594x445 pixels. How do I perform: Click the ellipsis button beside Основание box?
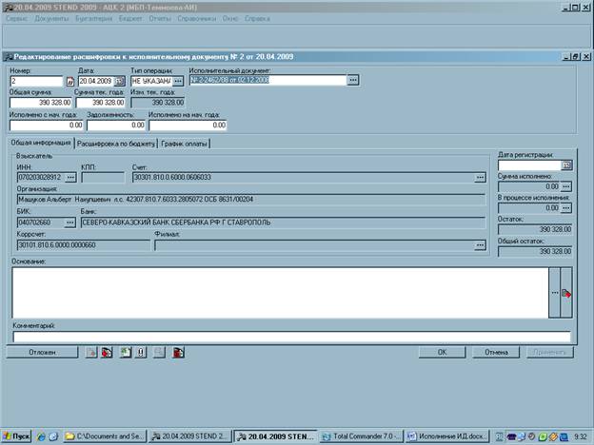click(555, 294)
